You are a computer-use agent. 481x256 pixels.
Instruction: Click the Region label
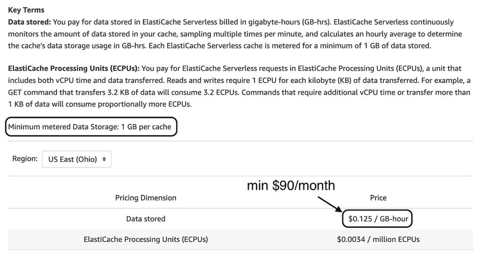[x=25, y=159]
